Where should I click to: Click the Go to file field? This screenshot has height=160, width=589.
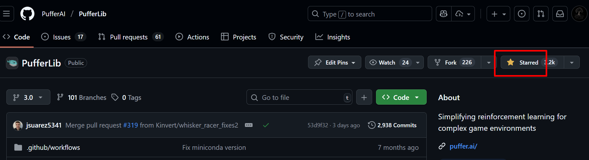[x=299, y=97]
